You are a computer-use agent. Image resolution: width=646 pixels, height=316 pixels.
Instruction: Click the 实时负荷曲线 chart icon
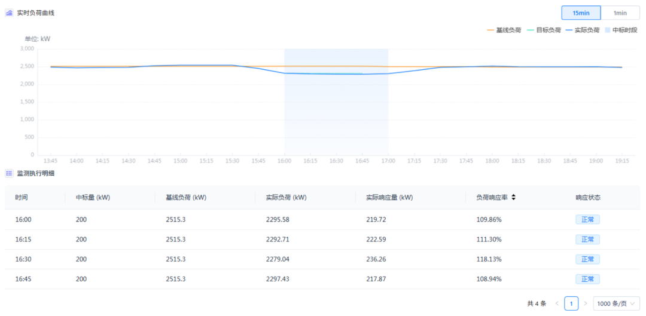click(9, 13)
